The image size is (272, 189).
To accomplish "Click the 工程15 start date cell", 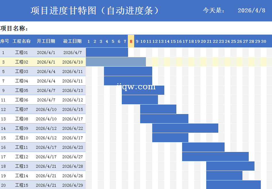I will coord(46,185).
